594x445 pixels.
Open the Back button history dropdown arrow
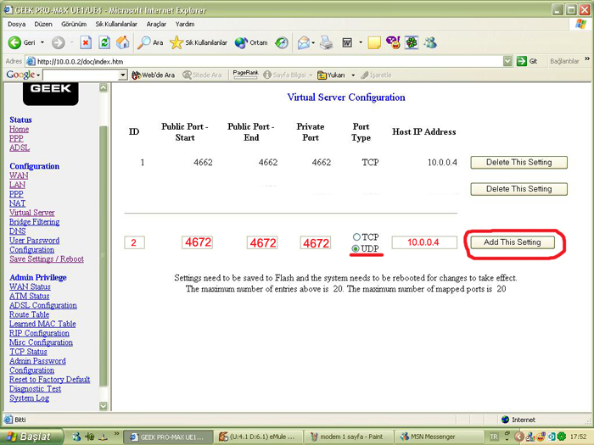42,42
